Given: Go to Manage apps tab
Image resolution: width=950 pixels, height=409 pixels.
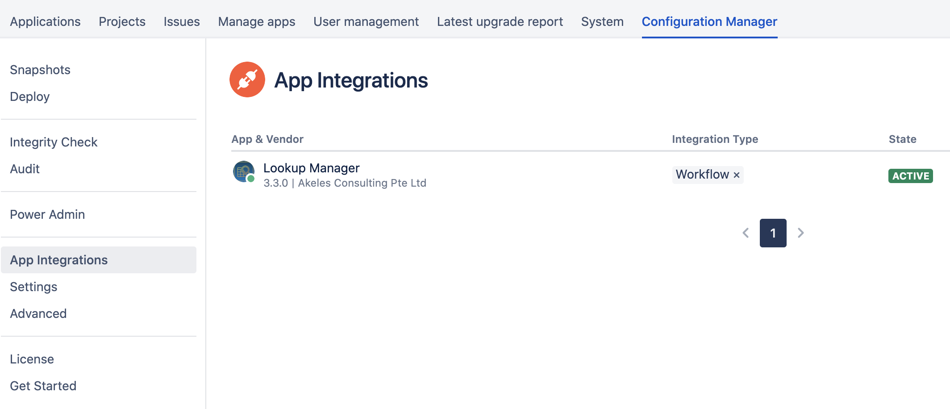Looking at the screenshot, I should (256, 21).
